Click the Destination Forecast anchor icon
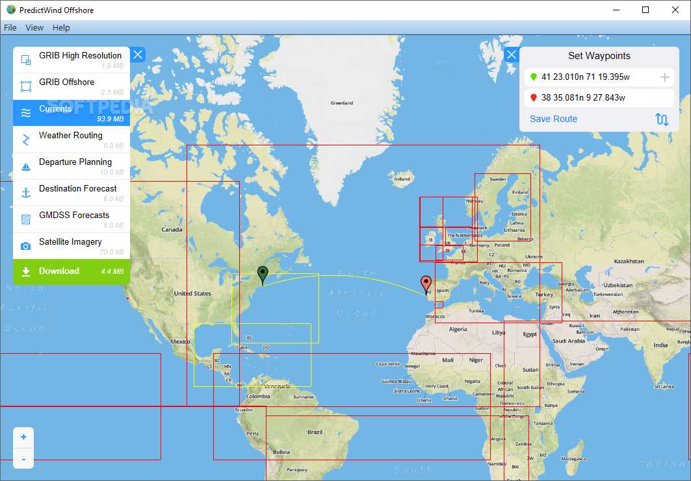Viewport: 691px width, 481px height. point(26,193)
